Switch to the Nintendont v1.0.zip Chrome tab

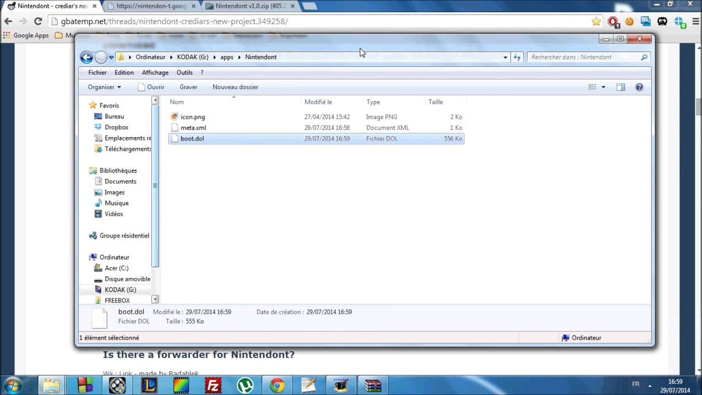tap(251, 6)
